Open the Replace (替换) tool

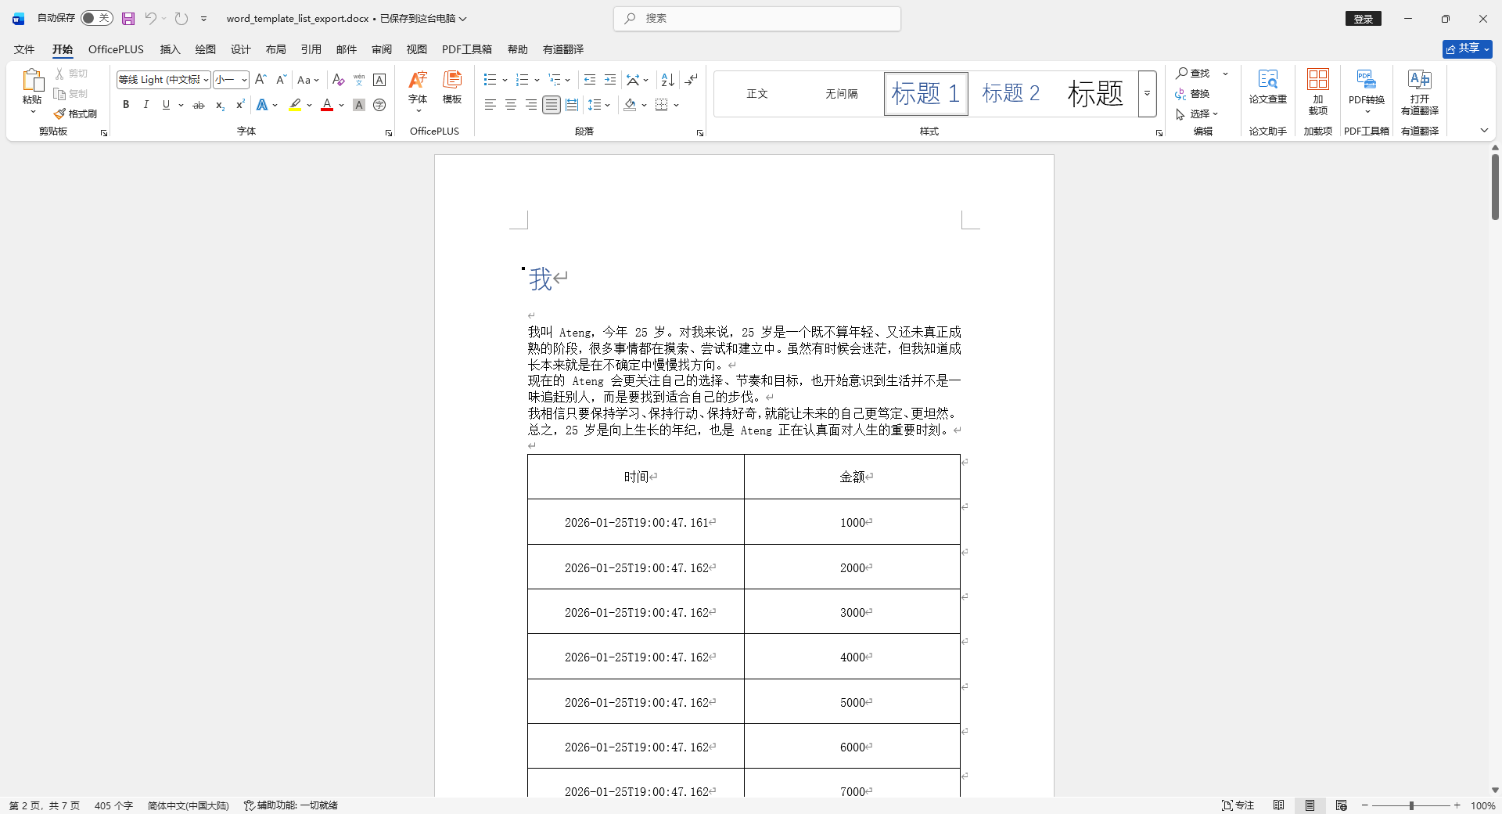click(1201, 94)
